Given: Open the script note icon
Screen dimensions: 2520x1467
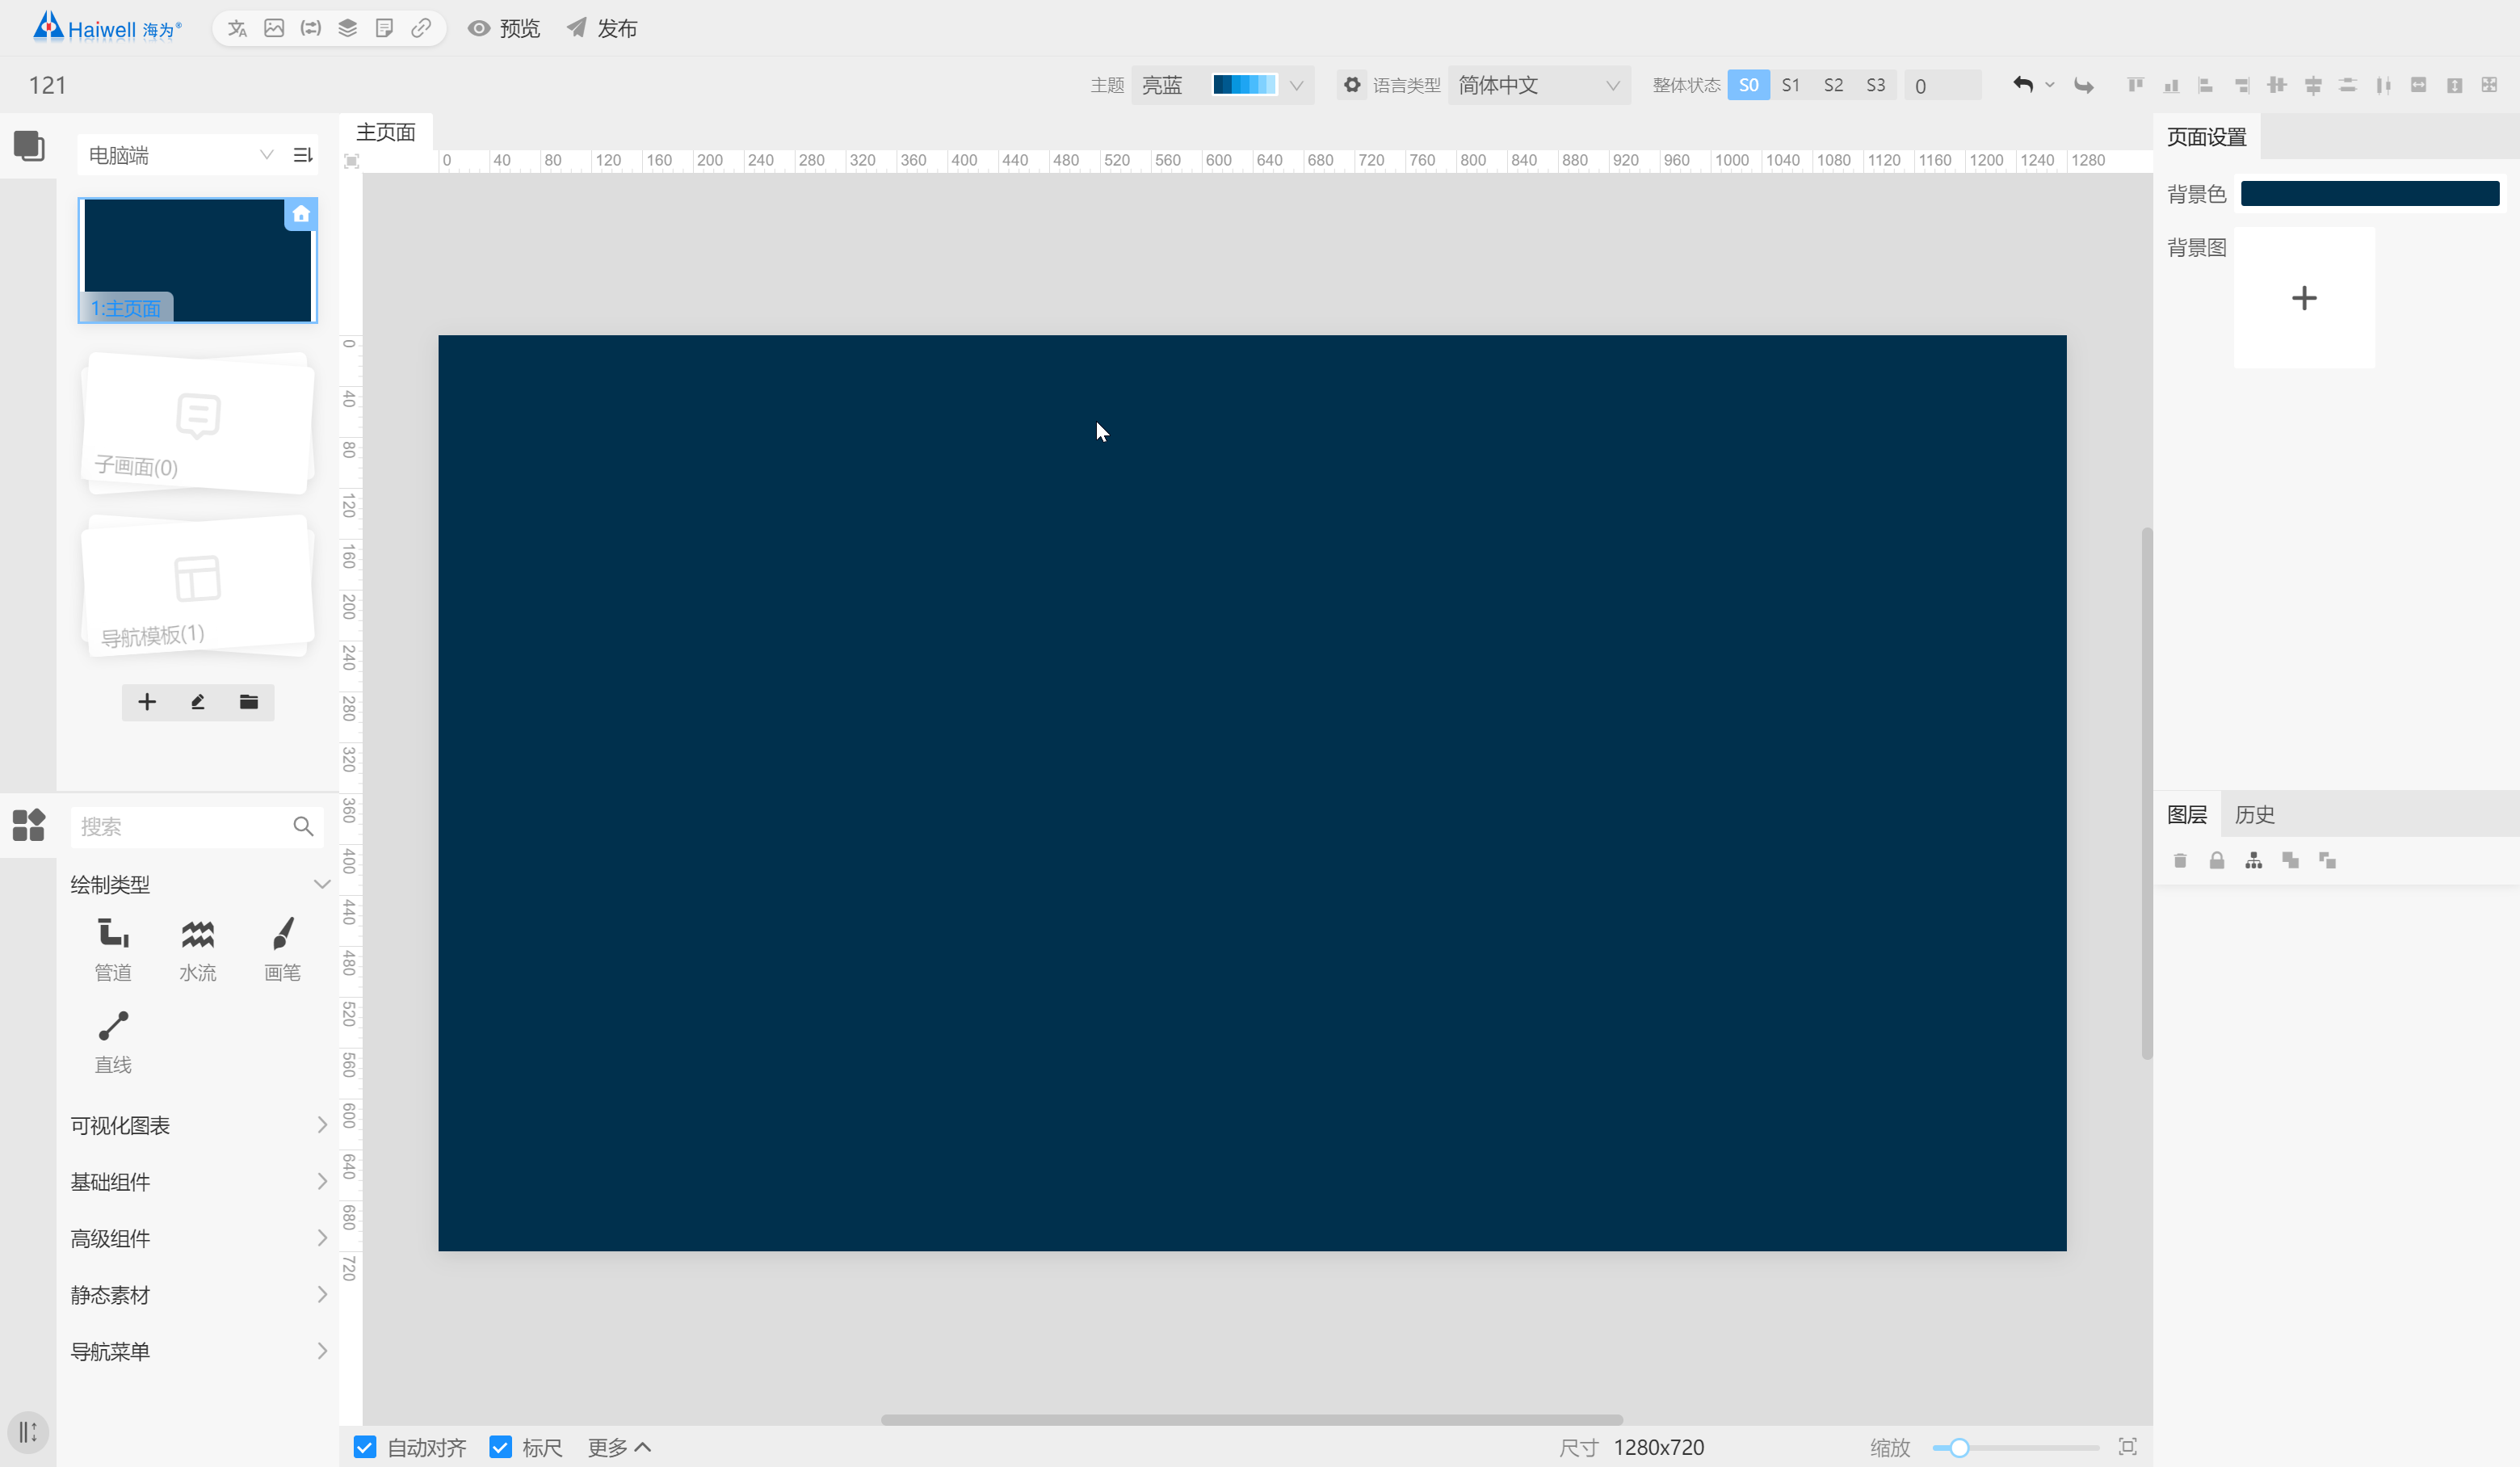Looking at the screenshot, I should (384, 28).
